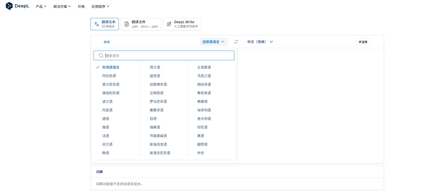
Task: Collapse the 选择源语言 selector
Action: [x=214, y=42]
